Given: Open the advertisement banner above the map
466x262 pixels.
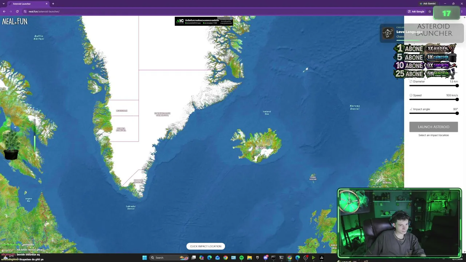Looking at the screenshot, I should pos(204,21).
